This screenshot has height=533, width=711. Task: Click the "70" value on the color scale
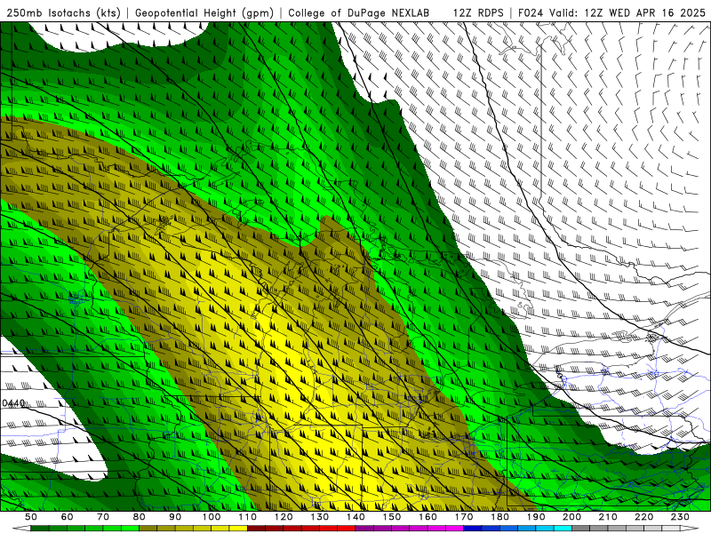point(103,517)
